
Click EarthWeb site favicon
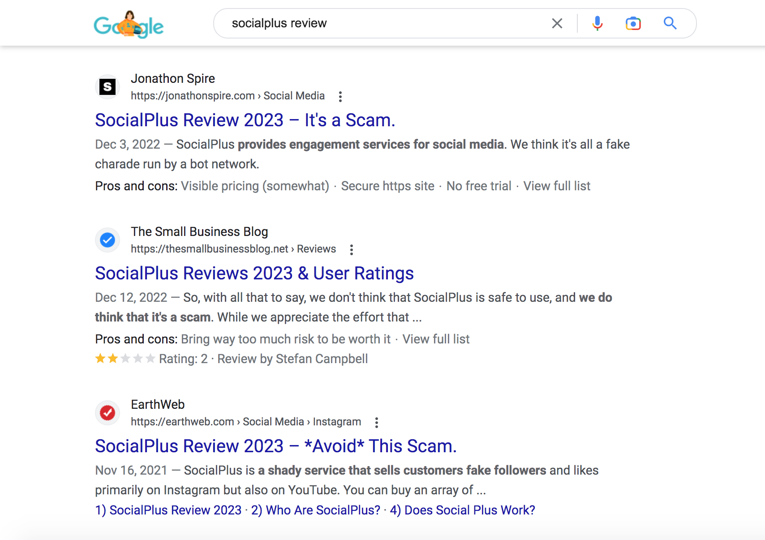107,413
